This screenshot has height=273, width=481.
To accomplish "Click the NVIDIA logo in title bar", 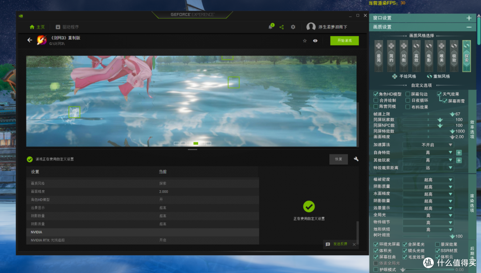I will point(21,16).
